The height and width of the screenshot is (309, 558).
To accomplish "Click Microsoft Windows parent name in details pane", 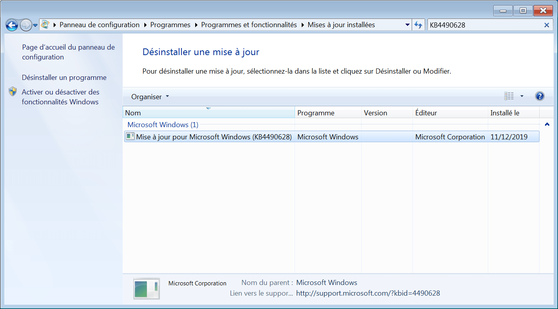I will (327, 283).
